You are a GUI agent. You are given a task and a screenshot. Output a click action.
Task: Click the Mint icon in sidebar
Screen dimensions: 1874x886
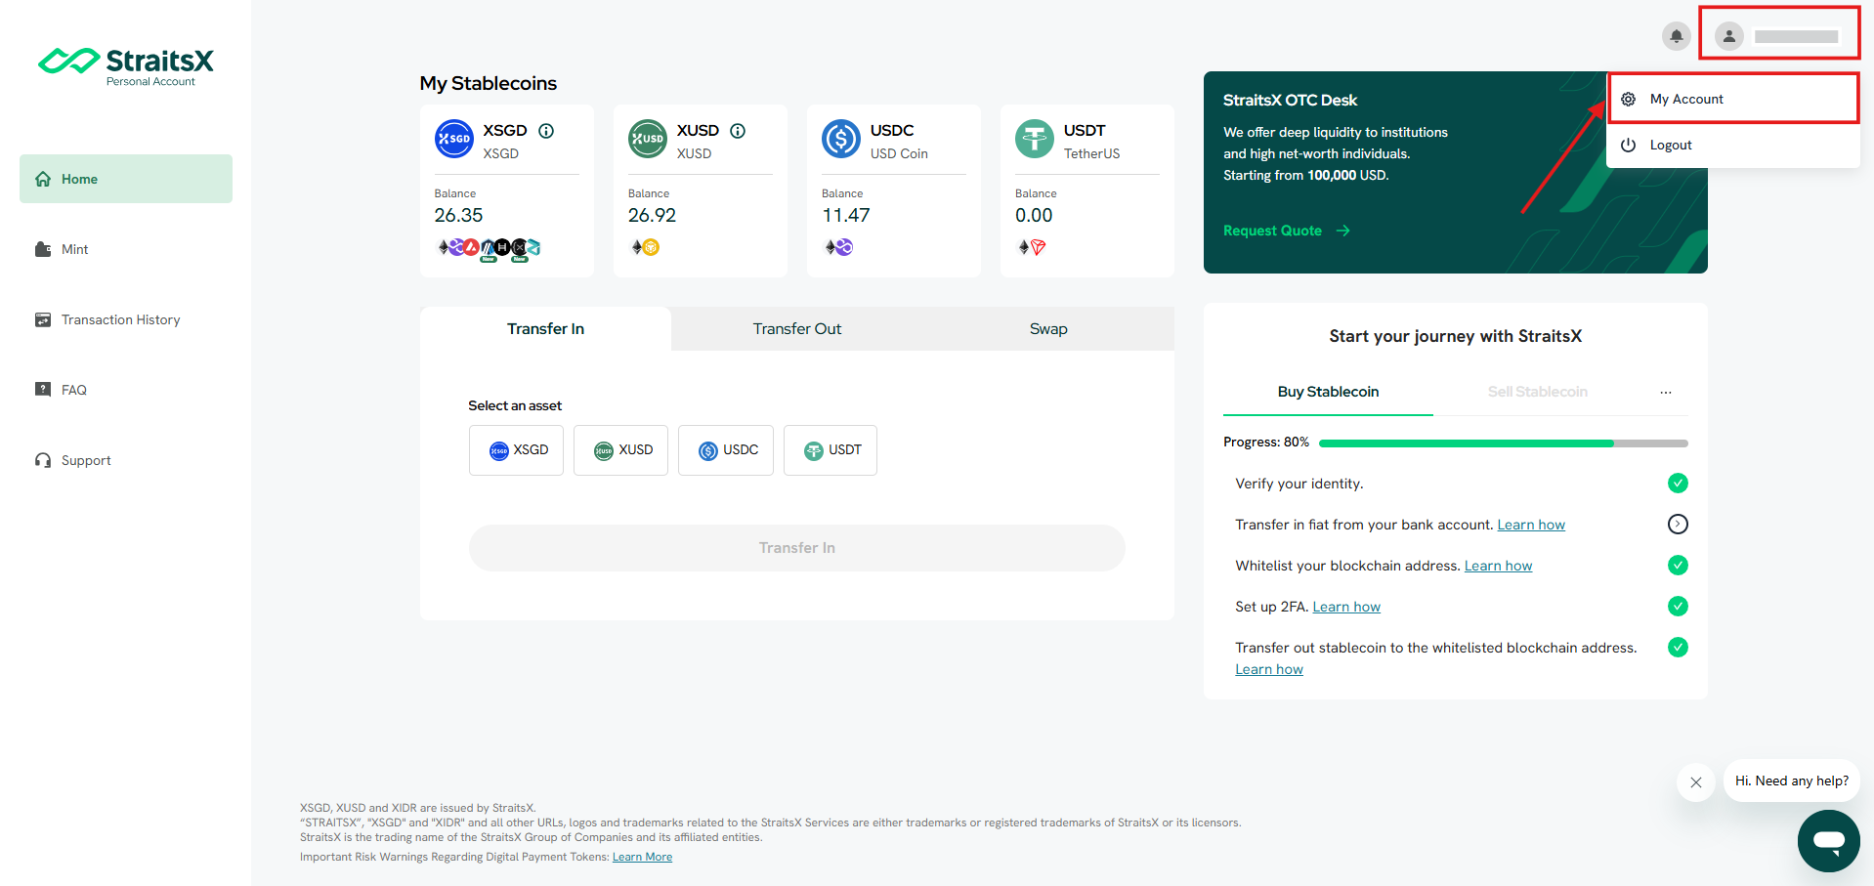[43, 249]
